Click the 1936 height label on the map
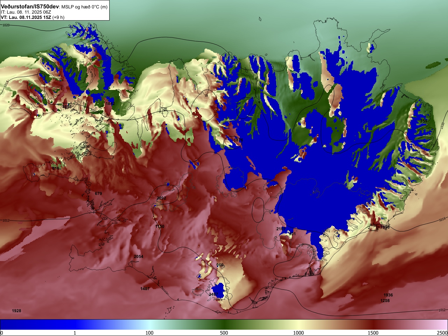 (388, 295)
